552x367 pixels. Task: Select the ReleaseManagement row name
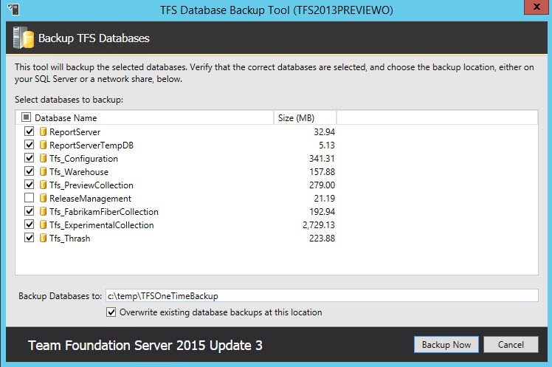click(x=90, y=199)
